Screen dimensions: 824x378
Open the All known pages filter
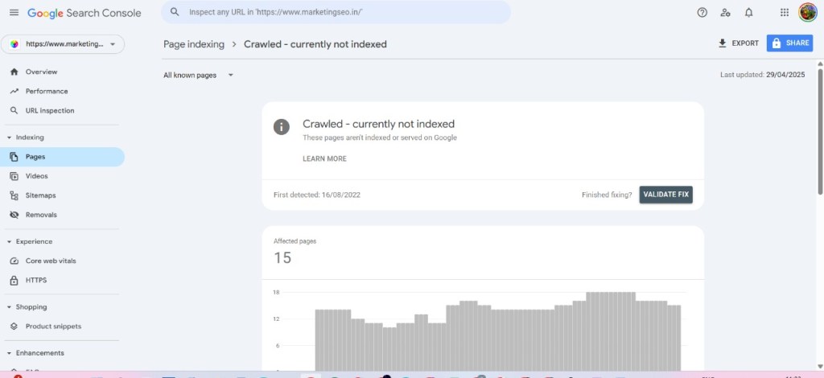click(198, 75)
